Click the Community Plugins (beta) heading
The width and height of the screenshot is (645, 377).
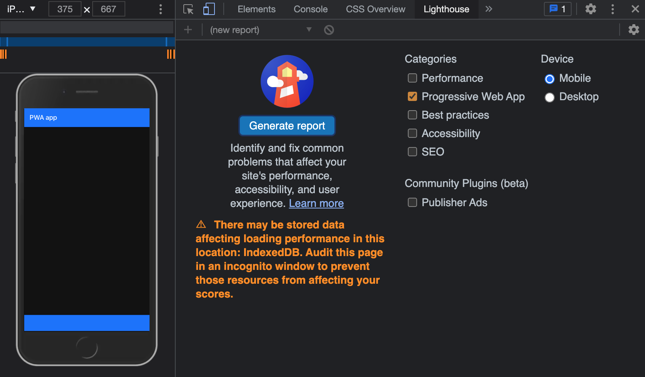point(466,184)
